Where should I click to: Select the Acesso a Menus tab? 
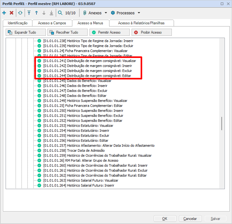point(90,23)
